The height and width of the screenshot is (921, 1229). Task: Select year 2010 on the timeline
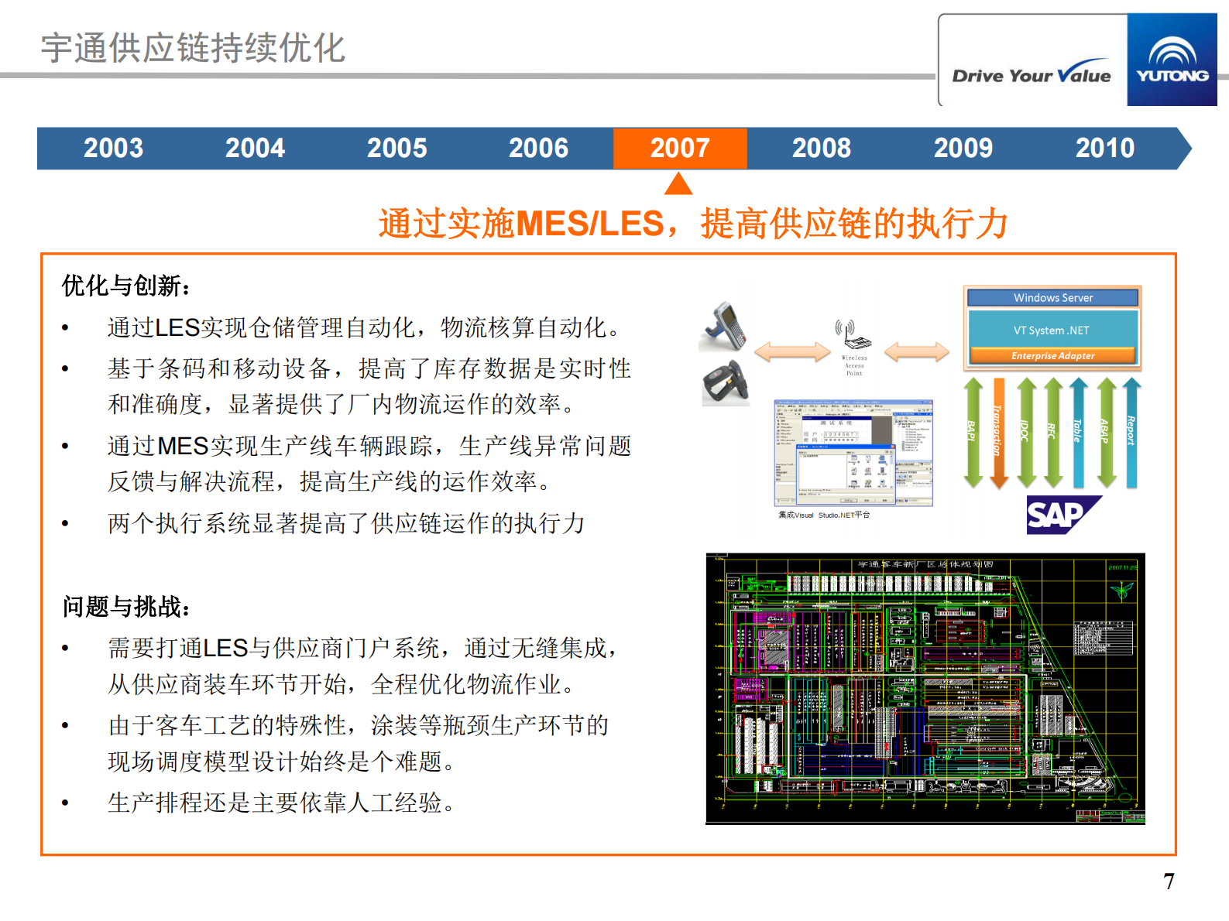1104,148
